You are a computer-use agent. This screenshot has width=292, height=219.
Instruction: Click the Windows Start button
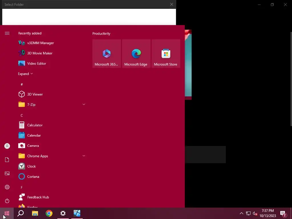[x=7, y=213]
